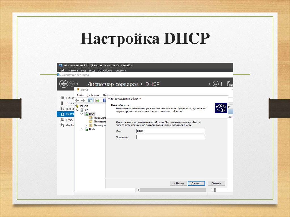
Task: Select IPv4 node in tree
Action: (x=92, y=114)
